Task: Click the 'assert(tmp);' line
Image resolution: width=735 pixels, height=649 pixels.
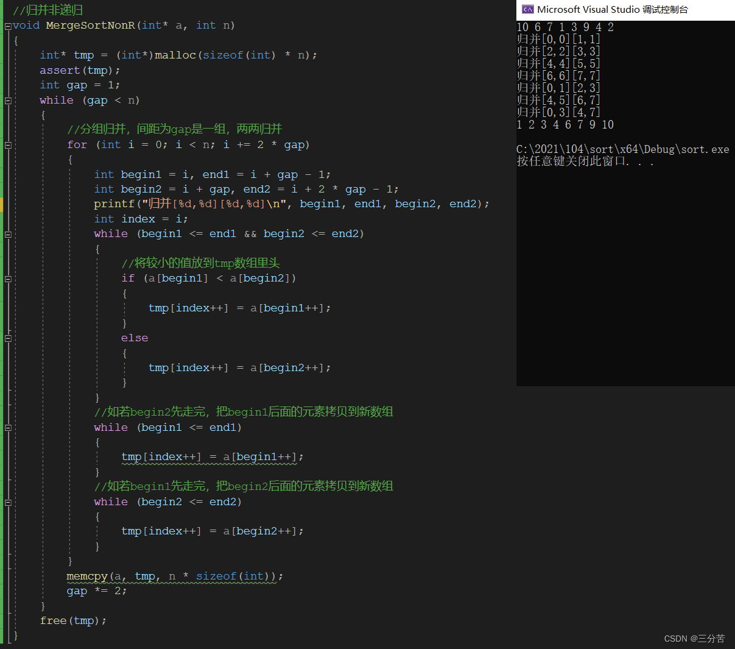Action: [x=80, y=70]
